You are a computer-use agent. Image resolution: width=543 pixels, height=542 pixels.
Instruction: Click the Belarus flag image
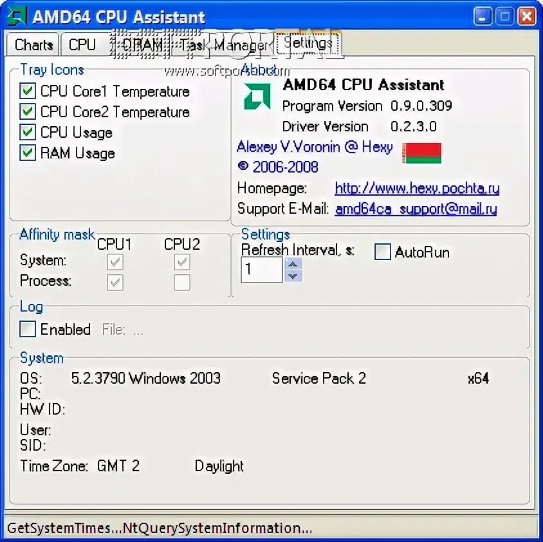[x=421, y=153]
